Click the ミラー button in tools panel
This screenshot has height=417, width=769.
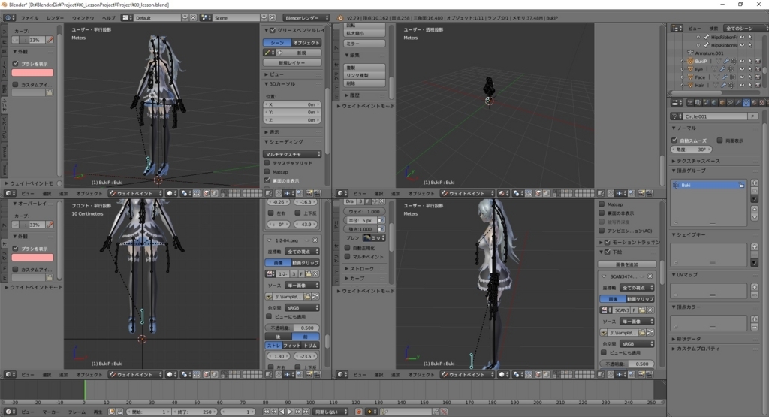coord(364,43)
